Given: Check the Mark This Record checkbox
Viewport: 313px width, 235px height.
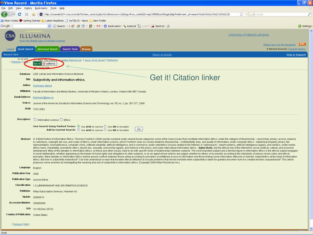Looking at the screenshot, I should coord(35,60).
